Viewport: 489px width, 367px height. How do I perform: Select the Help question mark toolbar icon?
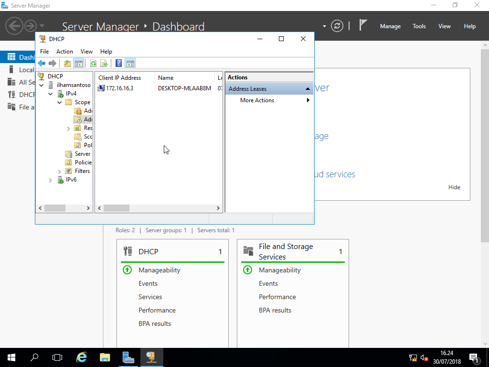coord(117,63)
